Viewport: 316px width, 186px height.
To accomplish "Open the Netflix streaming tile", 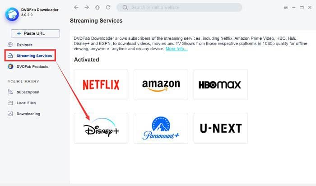I will pyautogui.click(x=101, y=84).
